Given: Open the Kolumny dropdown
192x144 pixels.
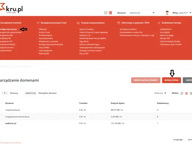Looking at the screenshot, I should tap(160, 93).
